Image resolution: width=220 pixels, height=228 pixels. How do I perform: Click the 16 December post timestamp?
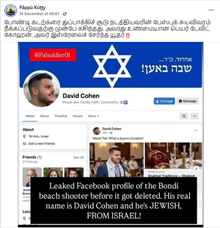click(x=39, y=14)
